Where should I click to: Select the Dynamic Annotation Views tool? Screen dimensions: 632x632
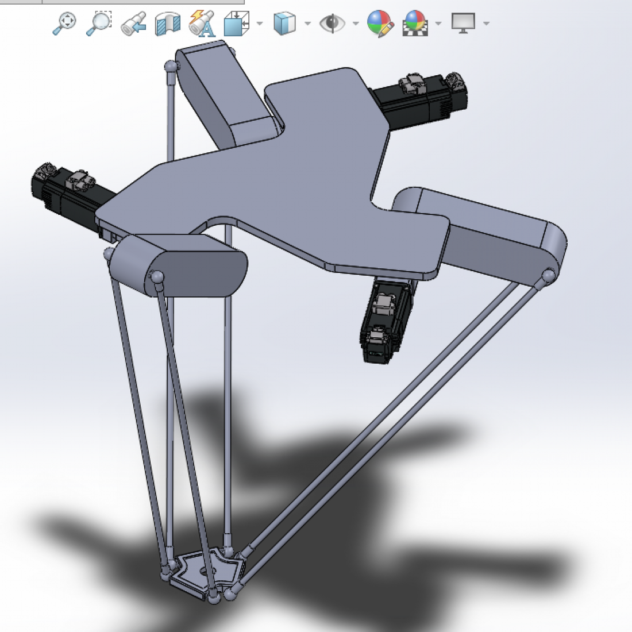[x=201, y=23]
